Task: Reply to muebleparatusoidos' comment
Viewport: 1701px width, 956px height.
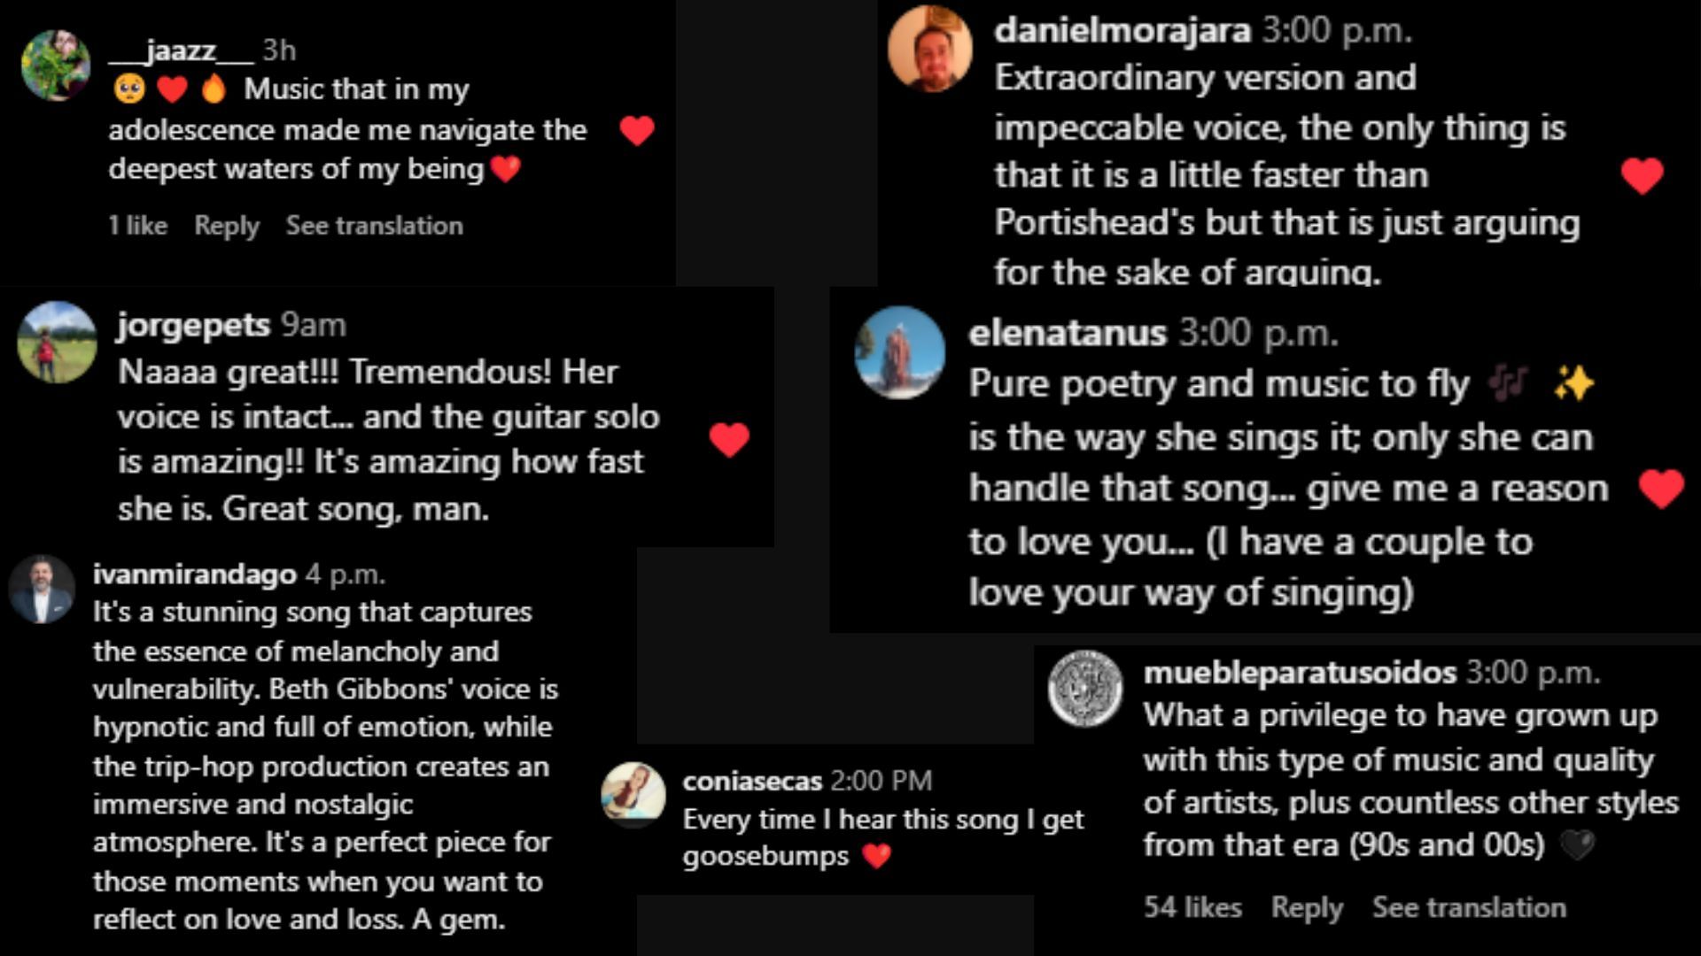Action: pos(1307,907)
